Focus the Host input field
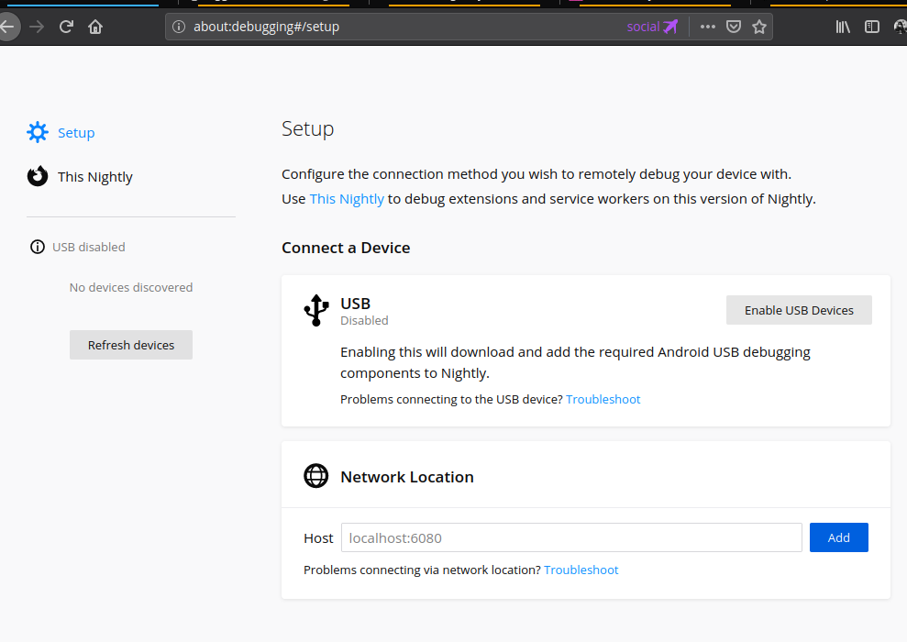Image resolution: width=907 pixels, height=642 pixels. click(571, 537)
